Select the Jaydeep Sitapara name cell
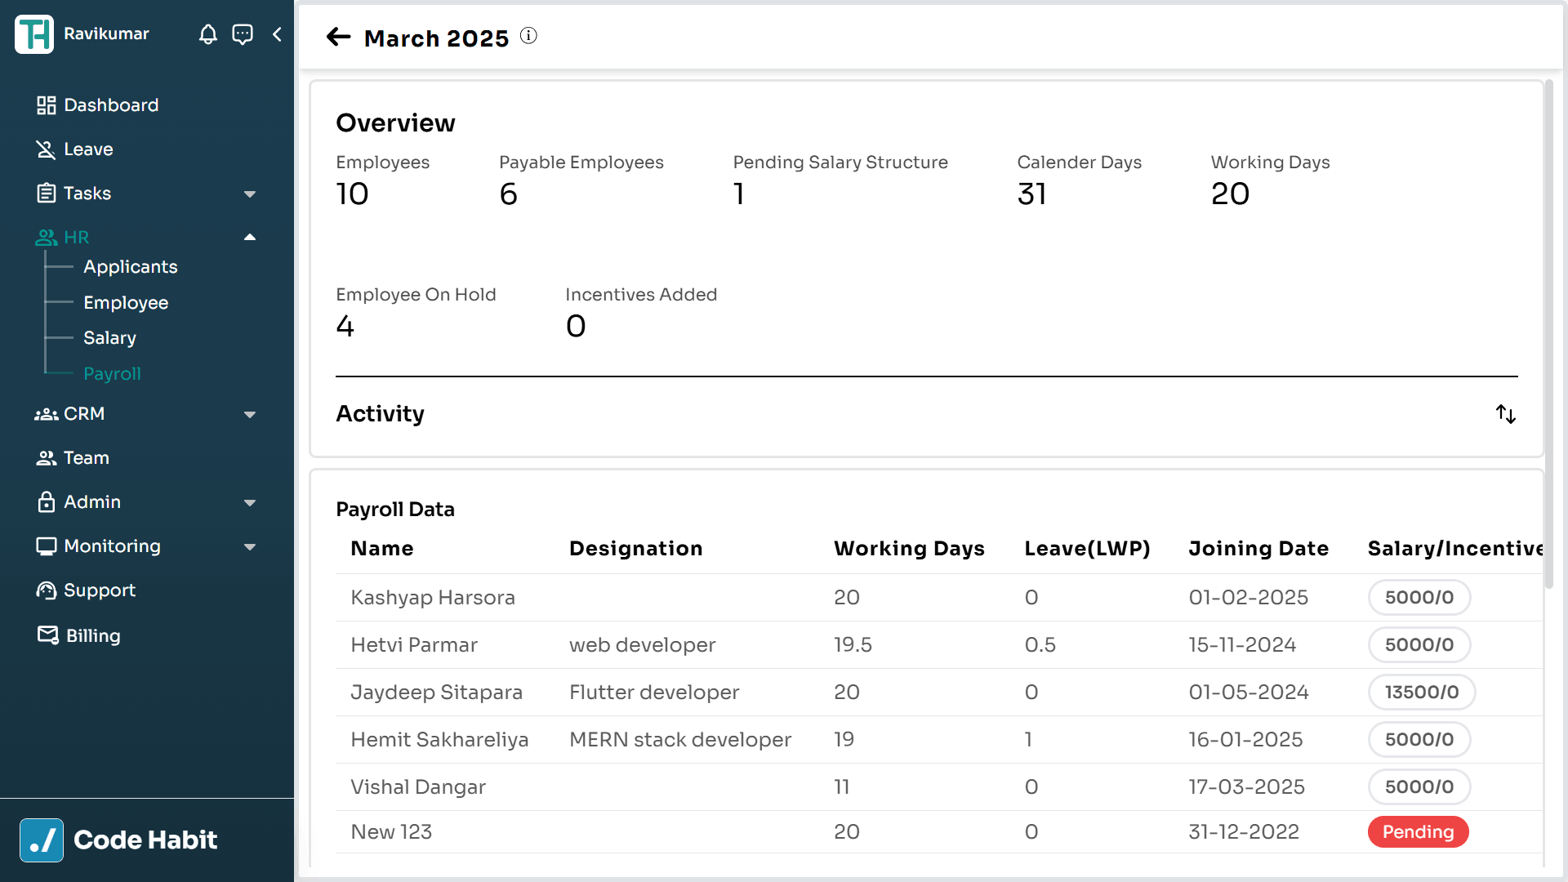Image resolution: width=1568 pixels, height=882 pixels. [436, 693]
